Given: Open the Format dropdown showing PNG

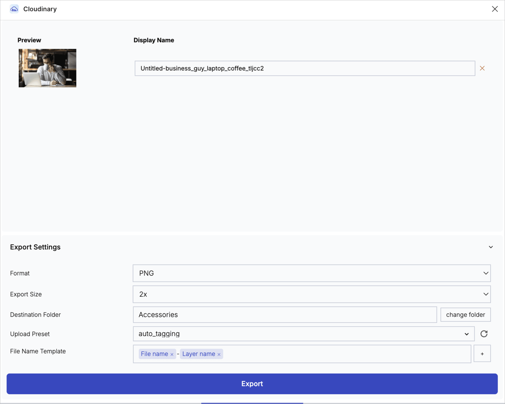Looking at the screenshot, I should 312,273.
